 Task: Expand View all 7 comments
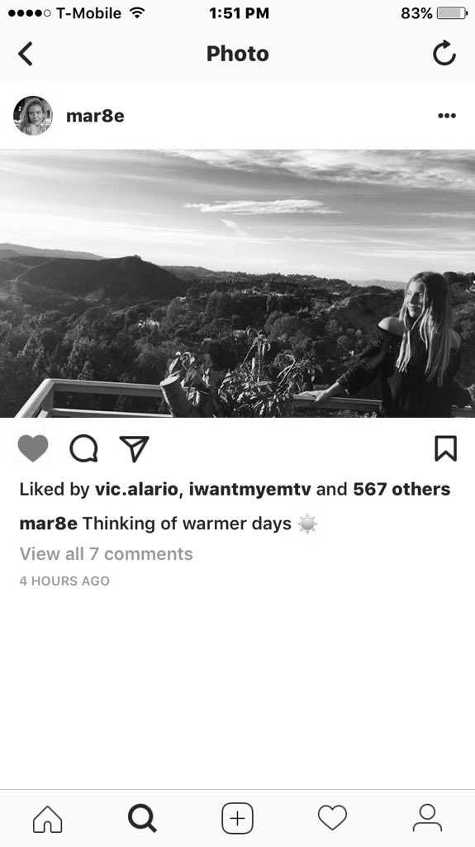pyautogui.click(x=107, y=553)
